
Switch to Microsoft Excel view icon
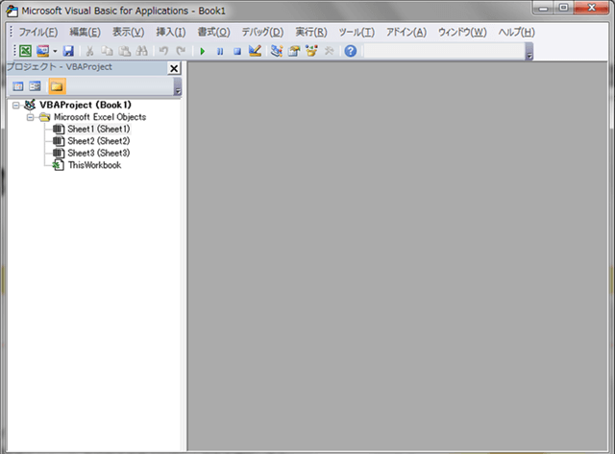coord(26,51)
